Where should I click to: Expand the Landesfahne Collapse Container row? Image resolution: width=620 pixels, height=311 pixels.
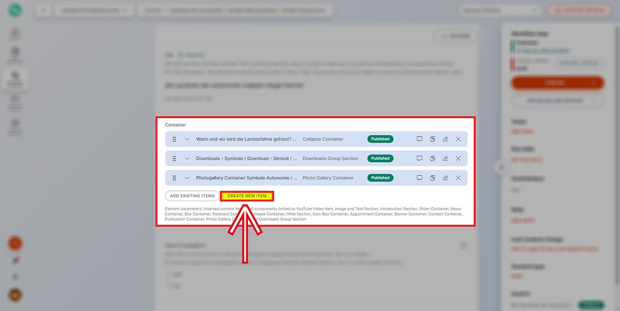coord(187,139)
